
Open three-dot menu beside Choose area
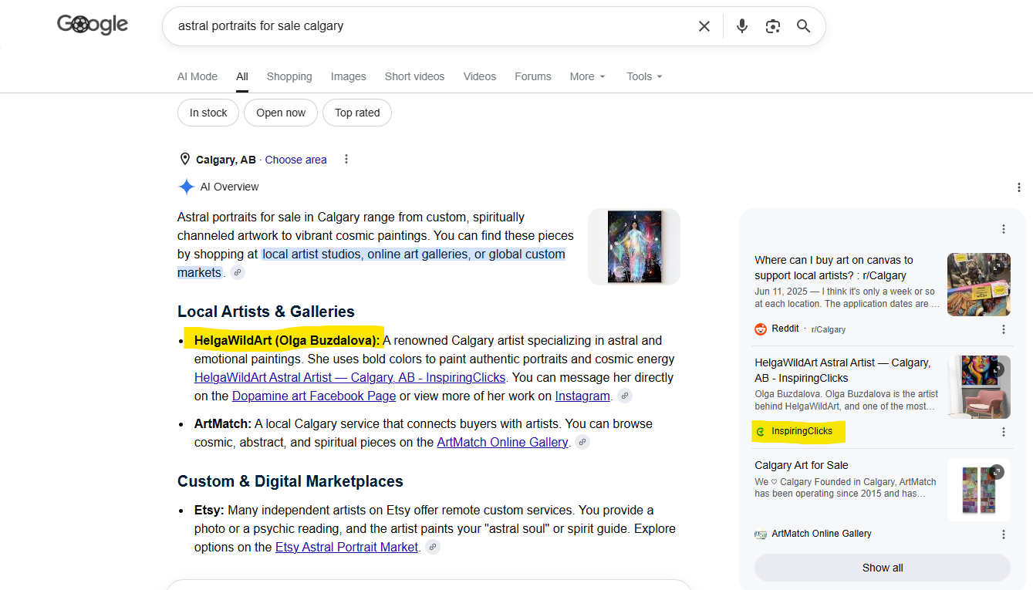point(346,160)
